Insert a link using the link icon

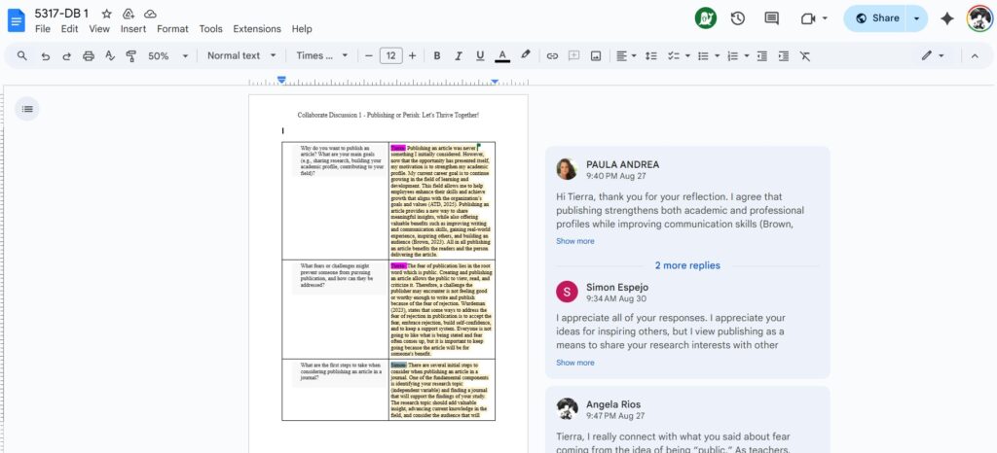552,56
